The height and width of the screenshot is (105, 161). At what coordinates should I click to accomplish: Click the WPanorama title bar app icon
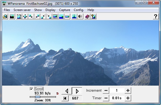point(4,4)
